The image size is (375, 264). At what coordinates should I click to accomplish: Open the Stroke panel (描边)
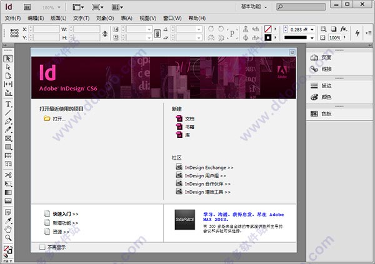(321, 86)
